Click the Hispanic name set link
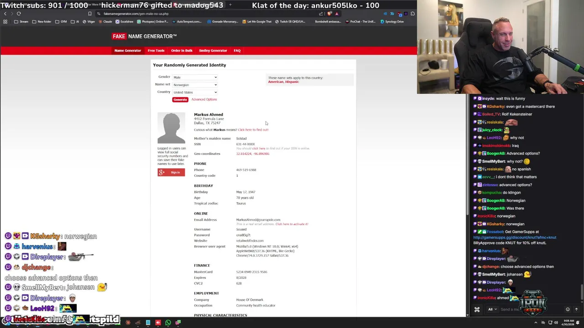 tap(292, 82)
